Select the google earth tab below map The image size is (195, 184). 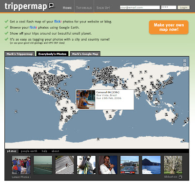coord(29,151)
